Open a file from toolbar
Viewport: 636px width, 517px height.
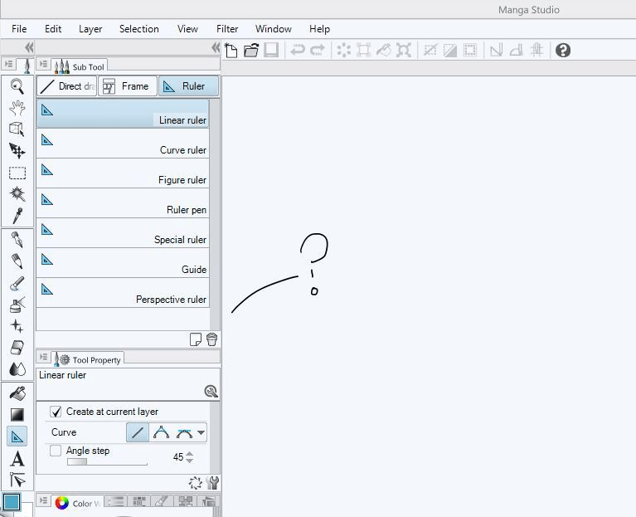click(251, 51)
